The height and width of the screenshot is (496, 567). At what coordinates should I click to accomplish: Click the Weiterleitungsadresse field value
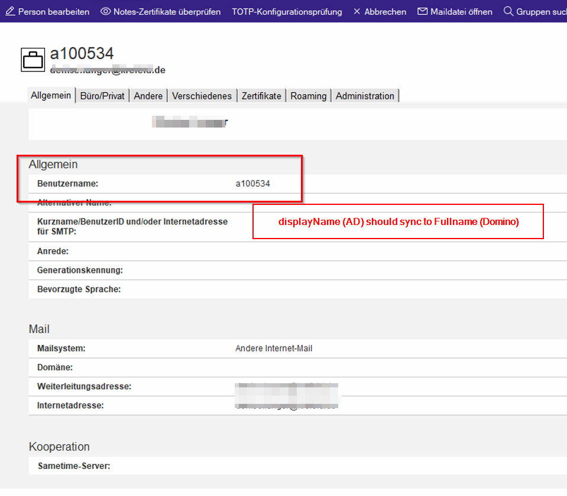pyautogui.click(x=286, y=387)
